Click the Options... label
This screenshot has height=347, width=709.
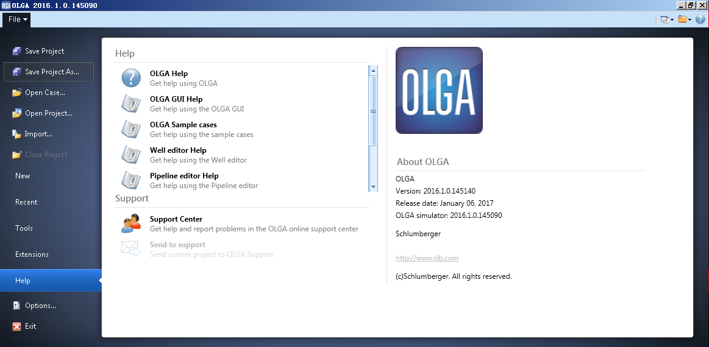pos(40,306)
